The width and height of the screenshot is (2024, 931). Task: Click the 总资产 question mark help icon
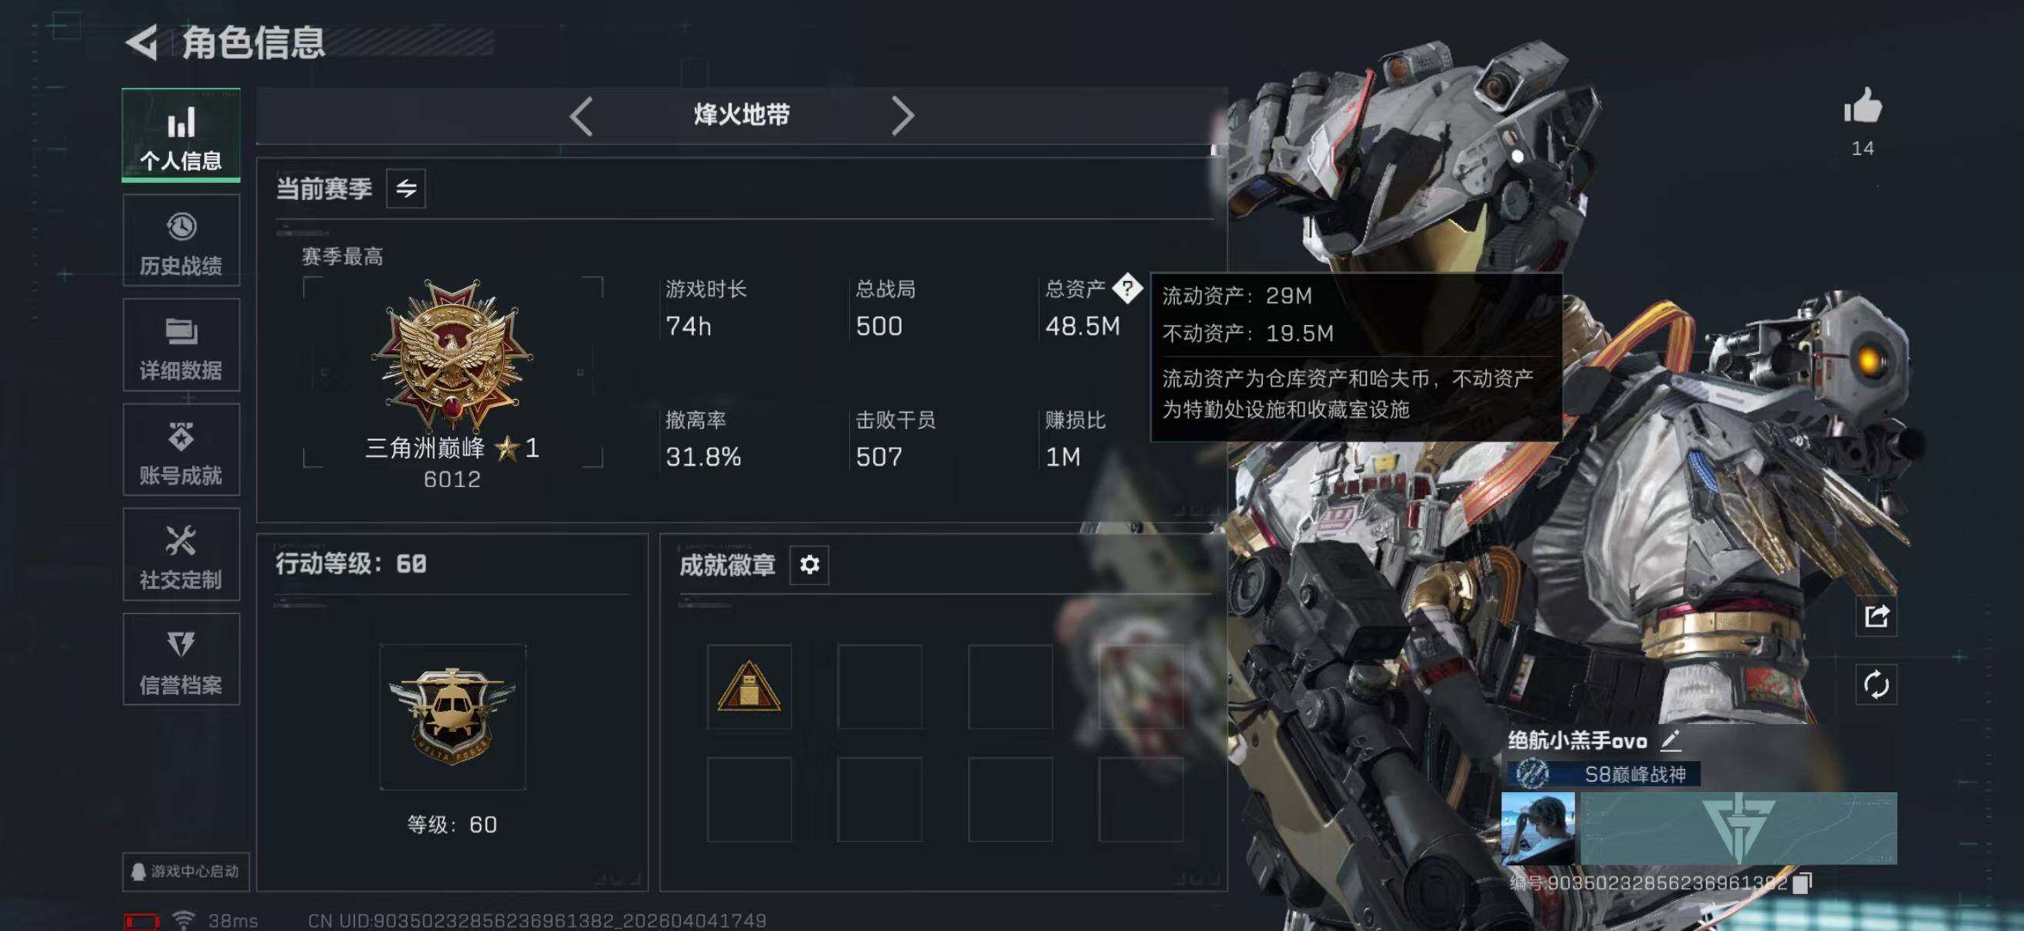tap(1128, 289)
